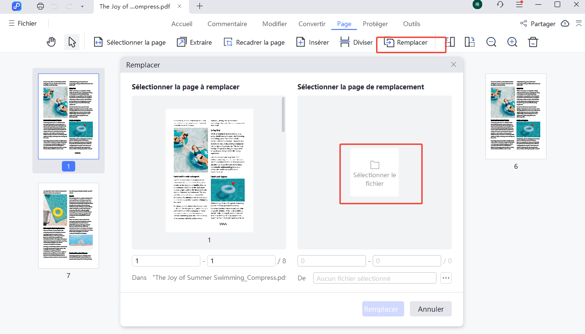Image resolution: width=585 pixels, height=334 pixels.
Task: Browse files with the three-dots button
Action: pyautogui.click(x=446, y=278)
